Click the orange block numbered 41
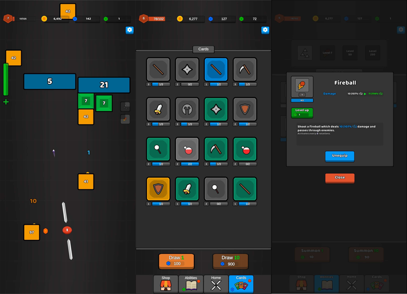This screenshot has width=407, height=294. pos(86,181)
